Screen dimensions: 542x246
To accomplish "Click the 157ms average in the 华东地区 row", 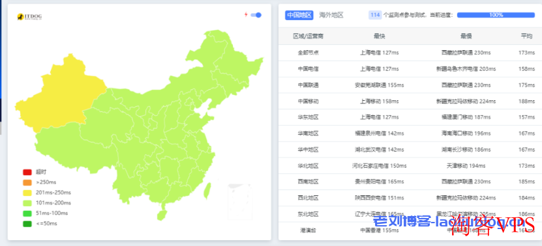I will 527,117.
